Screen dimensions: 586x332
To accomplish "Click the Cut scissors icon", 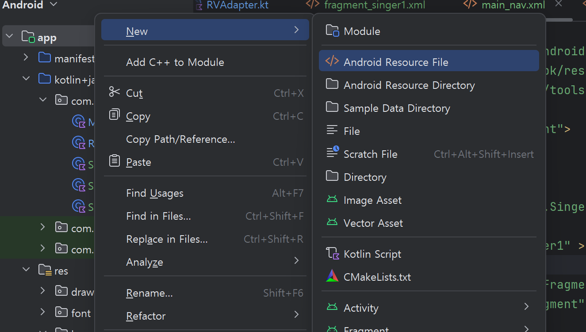I will (115, 92).
